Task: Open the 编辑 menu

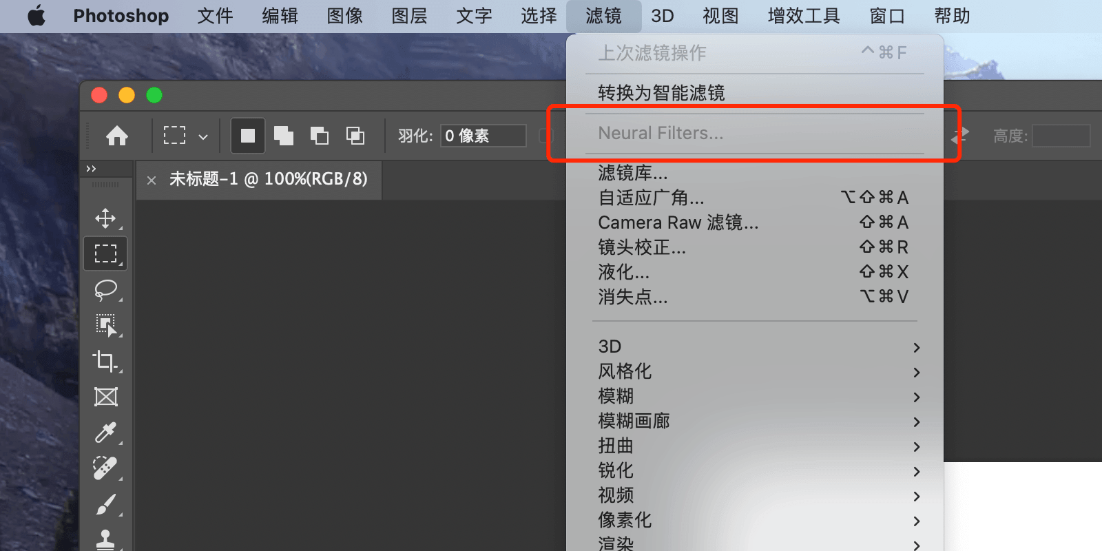Action: point(280,16)
